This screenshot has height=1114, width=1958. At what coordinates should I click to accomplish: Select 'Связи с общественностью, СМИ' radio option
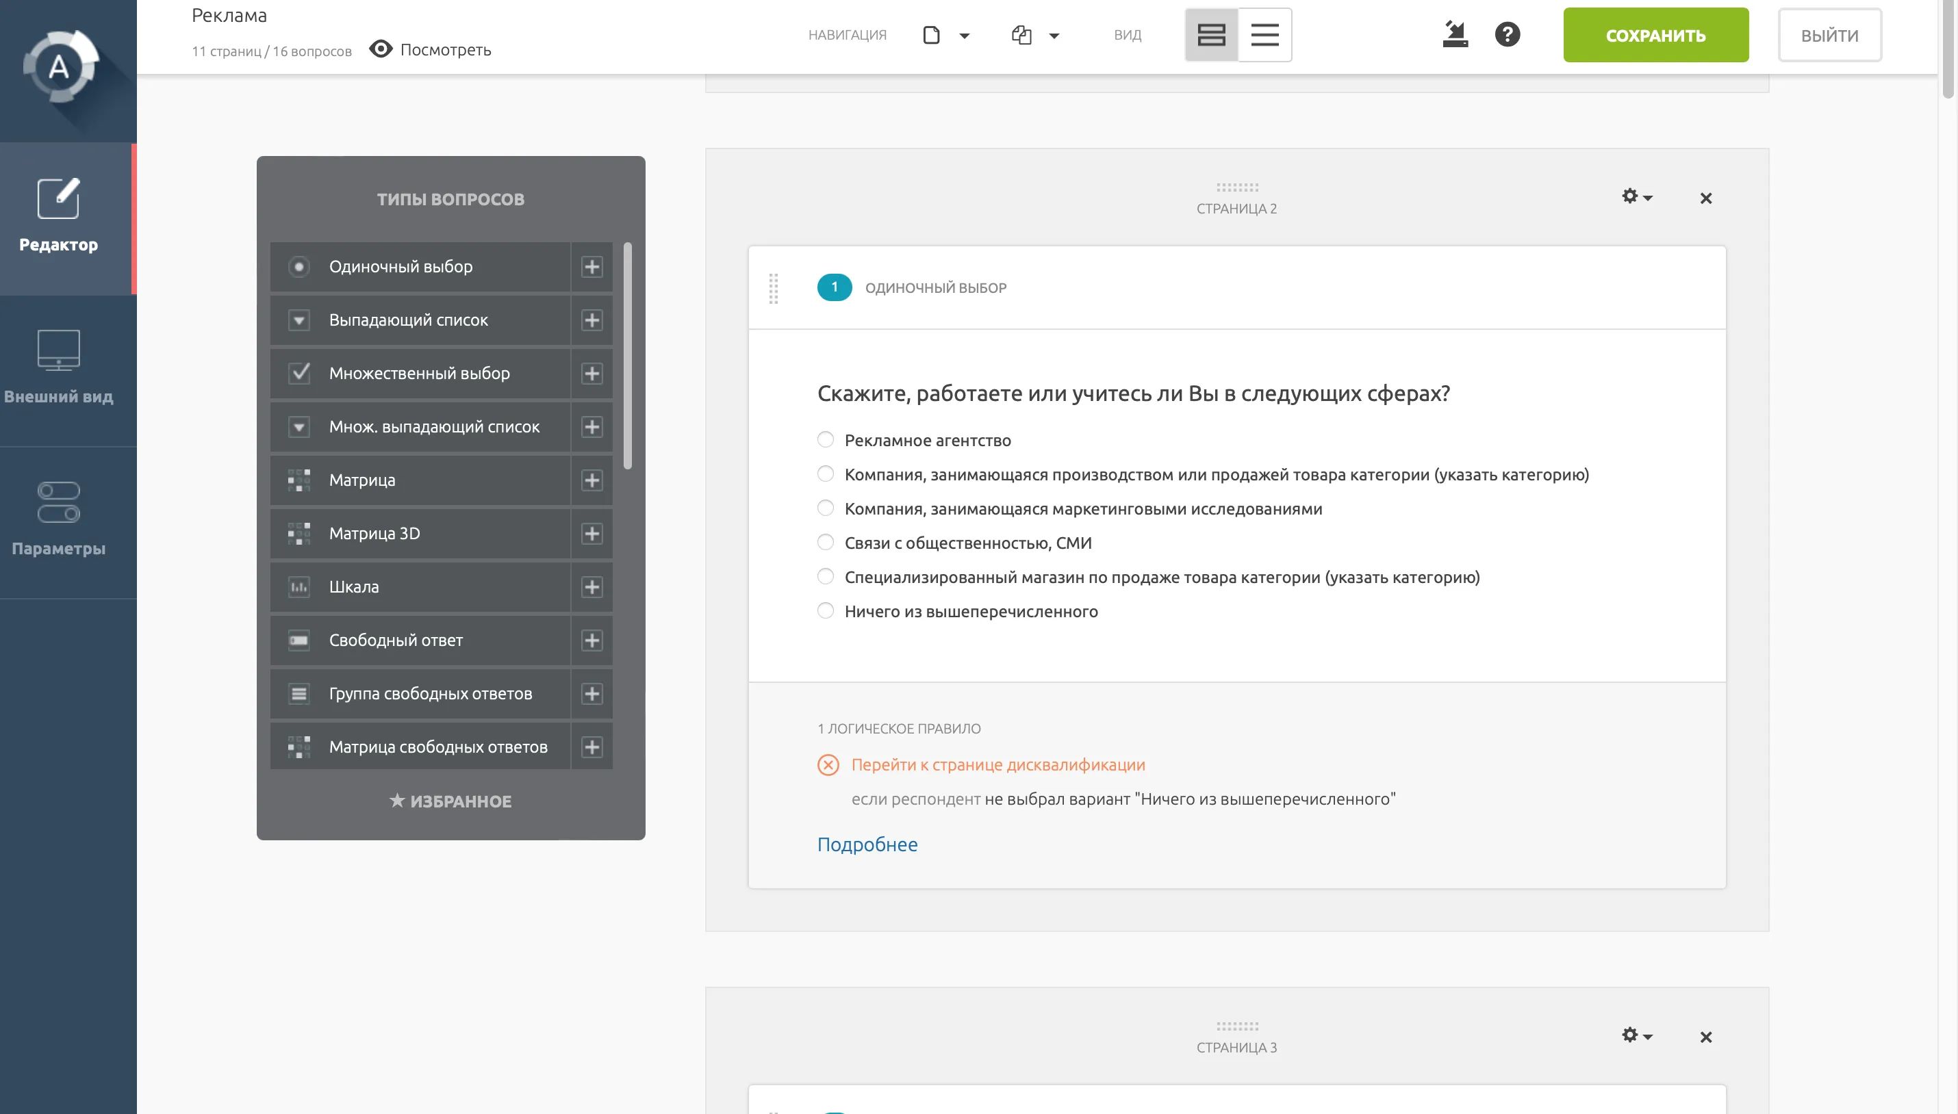pos(825,543)
